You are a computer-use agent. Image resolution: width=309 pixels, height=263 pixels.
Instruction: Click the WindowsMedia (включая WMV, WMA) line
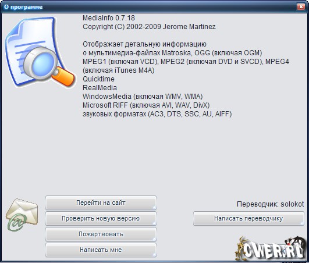coord(143,97)
